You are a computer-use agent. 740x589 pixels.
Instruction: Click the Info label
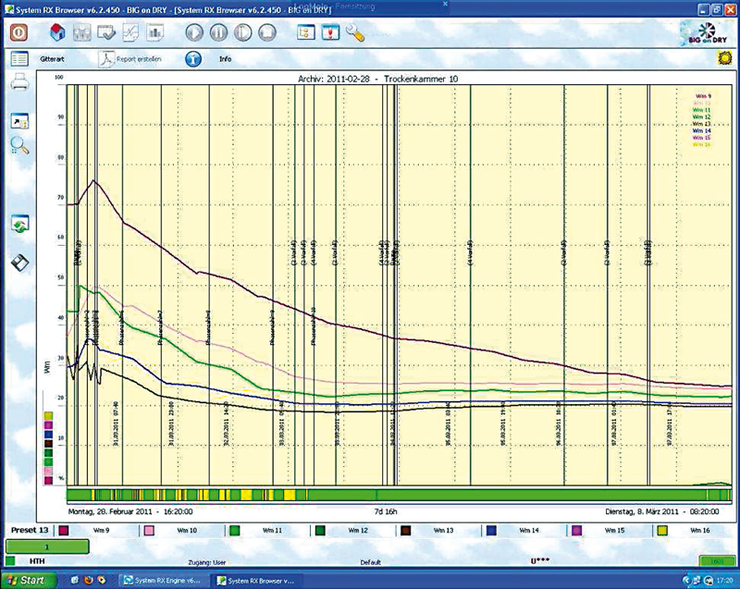coord(225,59)
